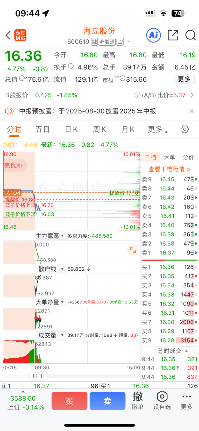This screenshot has height=431, width=199.
Task: Tap the 17.104 price marker on chart
Action: pyautogui.click(x=12, y=193)
